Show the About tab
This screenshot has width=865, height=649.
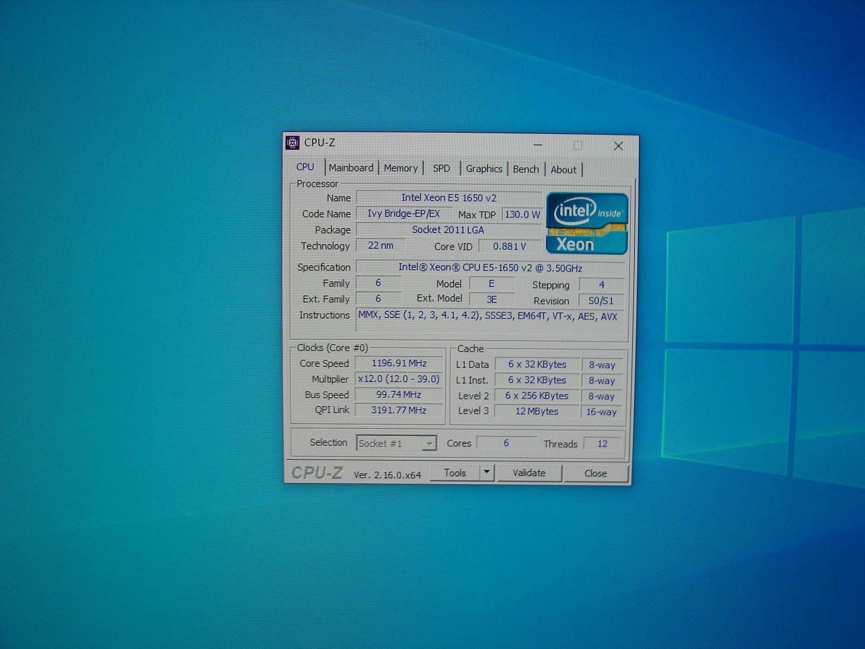(x=563, y=170)
